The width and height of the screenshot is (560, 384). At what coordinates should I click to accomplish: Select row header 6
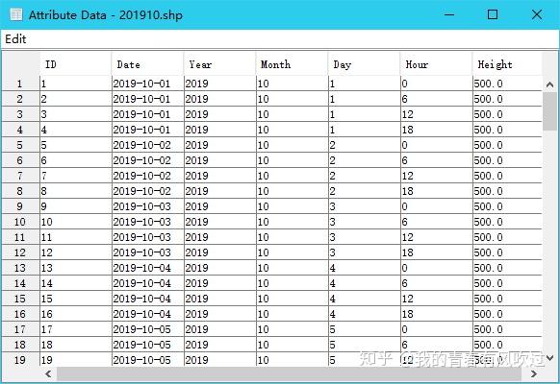pyautogui.click(x=20, y=160)
